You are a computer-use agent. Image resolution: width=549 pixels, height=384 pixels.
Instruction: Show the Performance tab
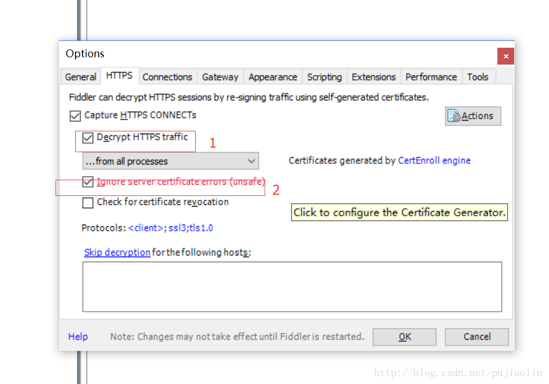(x=431, y=77)
